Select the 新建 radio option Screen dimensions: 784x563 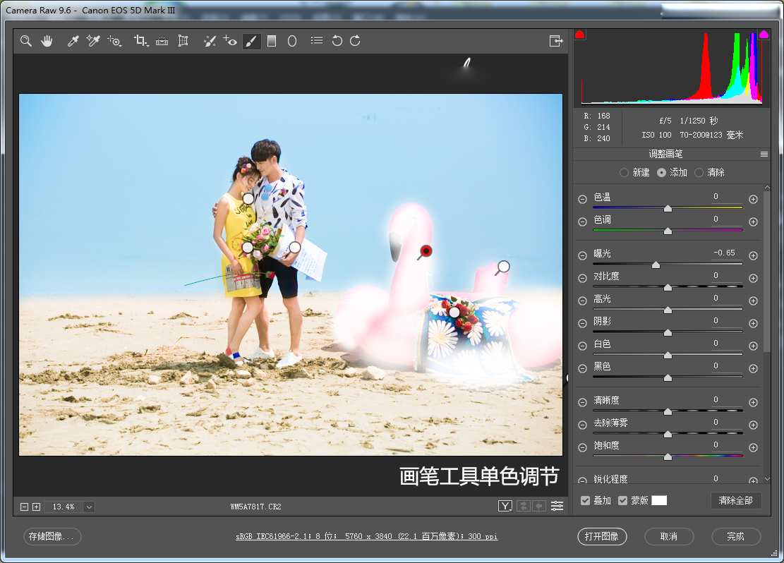tap(624, 173)
